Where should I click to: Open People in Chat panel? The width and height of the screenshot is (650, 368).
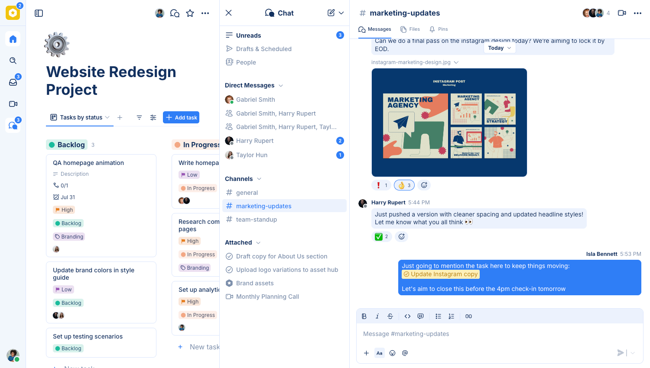coord(284,62)
